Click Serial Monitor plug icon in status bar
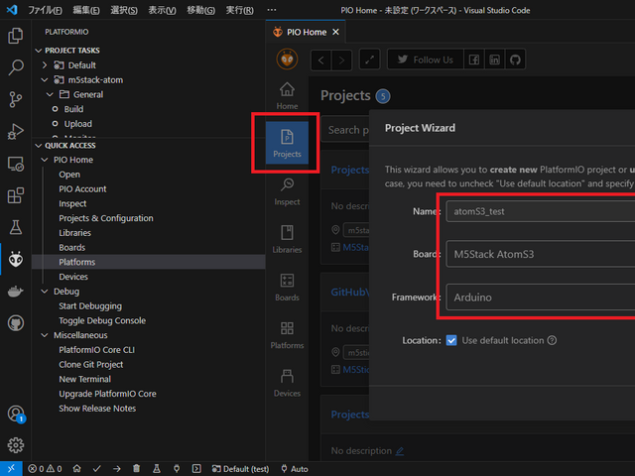Image resolution: width=635 pixels, height=476 pixels. 177,469
